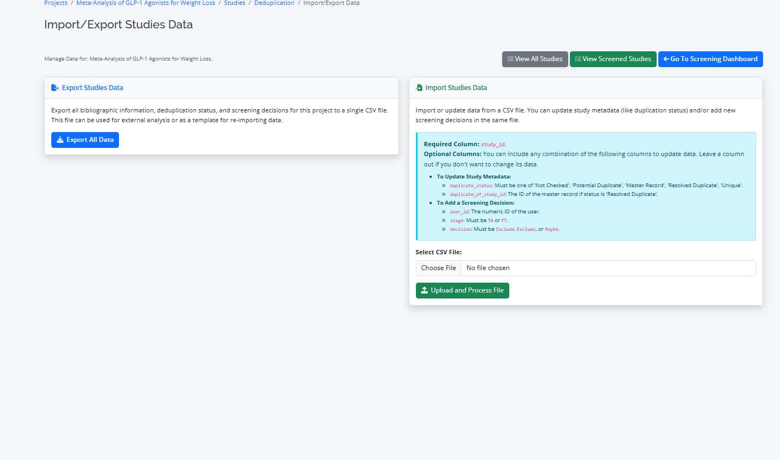Click Choose File to select a CSV

tap(438, 268)
